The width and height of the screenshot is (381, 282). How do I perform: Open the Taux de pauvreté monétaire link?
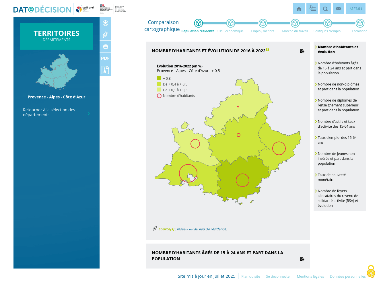[331, 177]
